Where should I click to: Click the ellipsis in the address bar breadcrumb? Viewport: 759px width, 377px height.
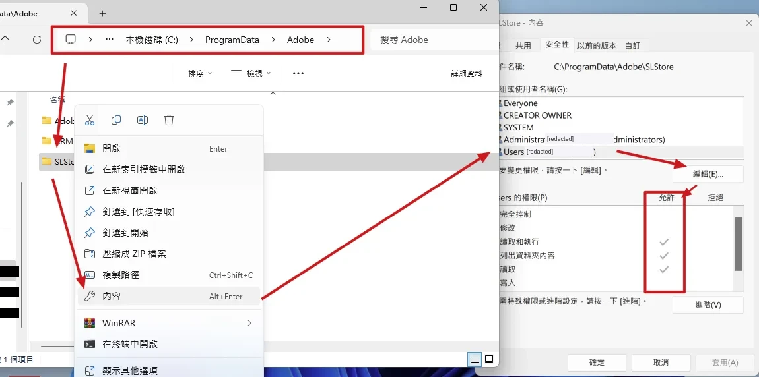[110, 40]
